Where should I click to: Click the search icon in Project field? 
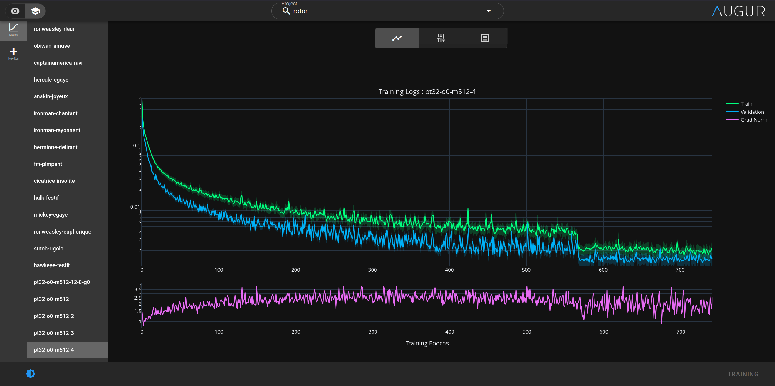coord(286,11)
